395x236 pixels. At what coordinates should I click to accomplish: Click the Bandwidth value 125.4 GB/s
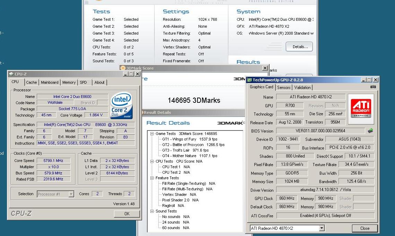(x=356, y=181)
